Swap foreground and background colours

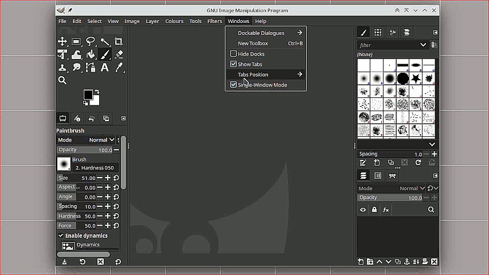pos(97,92)
